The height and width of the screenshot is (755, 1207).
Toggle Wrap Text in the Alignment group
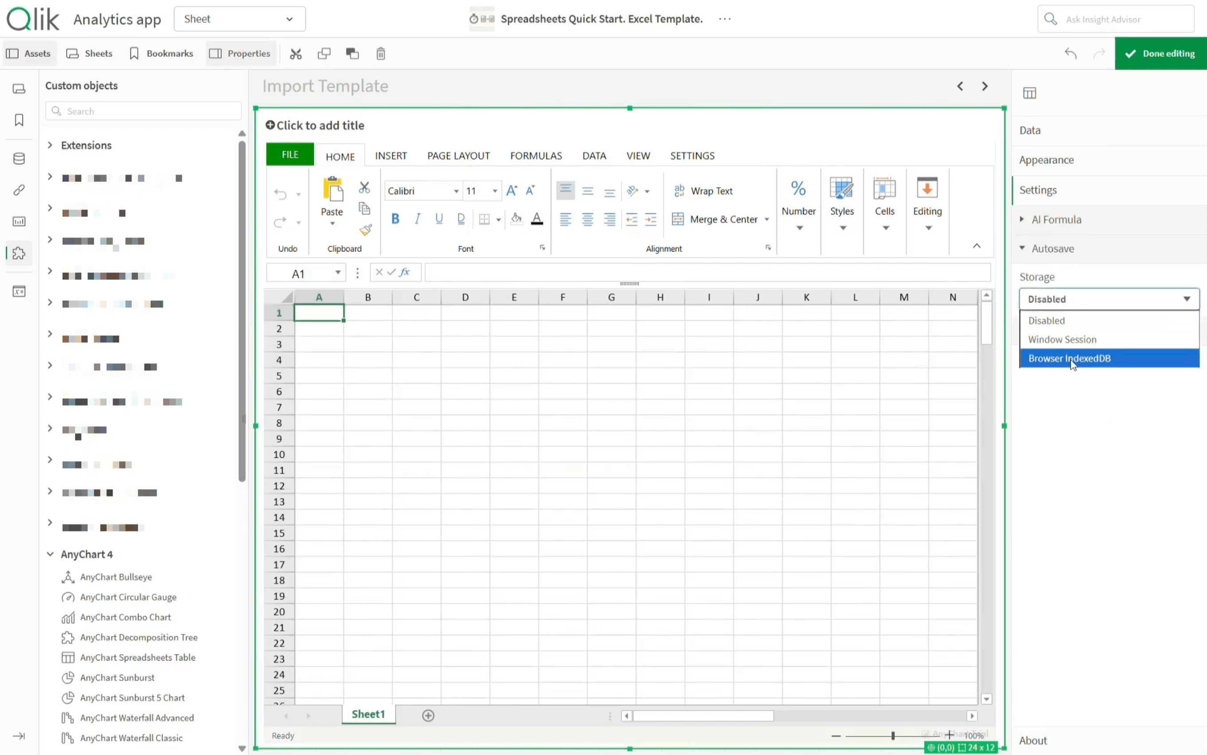point(703,191)
